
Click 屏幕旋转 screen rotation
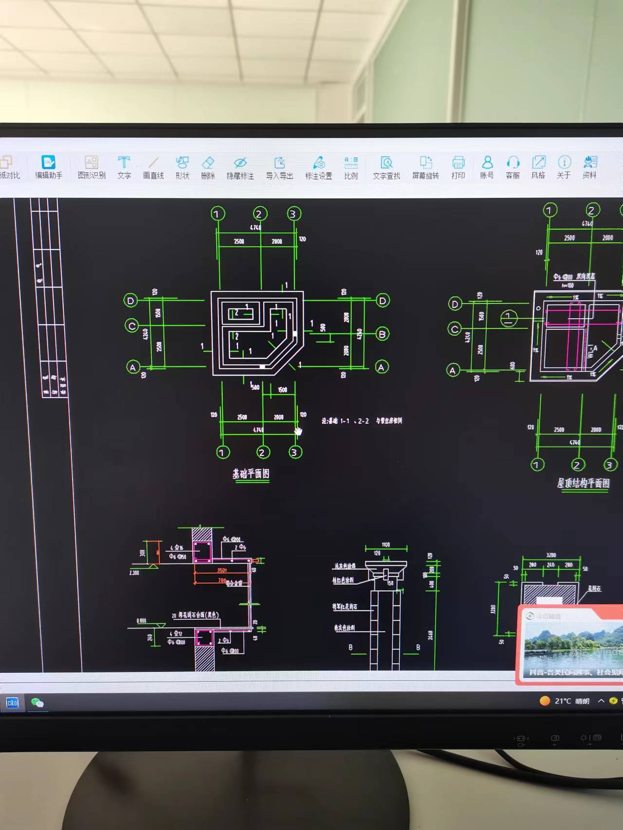[426, 167]
